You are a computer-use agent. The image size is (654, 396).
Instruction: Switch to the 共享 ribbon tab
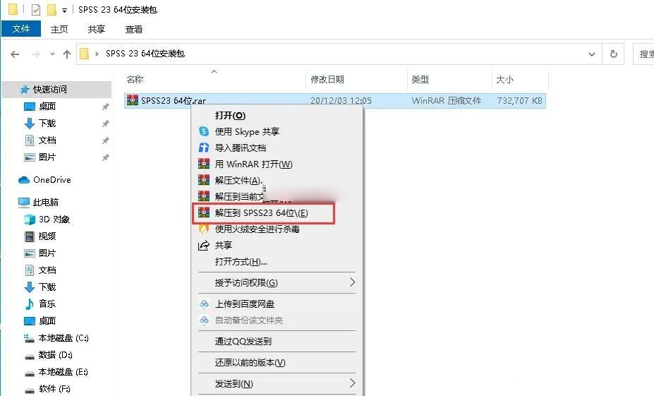click(x=97, y=29)
